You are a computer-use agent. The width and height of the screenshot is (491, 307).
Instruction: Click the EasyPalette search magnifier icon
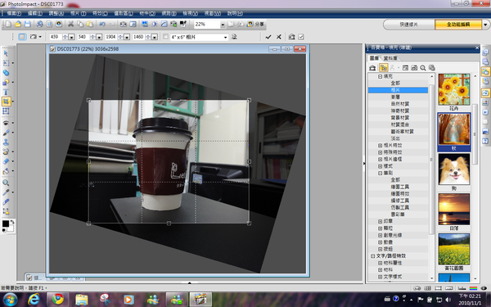pos(423,68)
